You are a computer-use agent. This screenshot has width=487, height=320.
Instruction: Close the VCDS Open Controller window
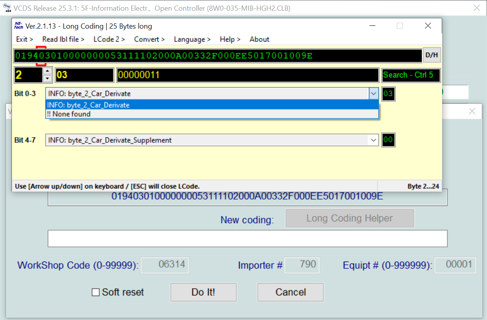point(477,8)
